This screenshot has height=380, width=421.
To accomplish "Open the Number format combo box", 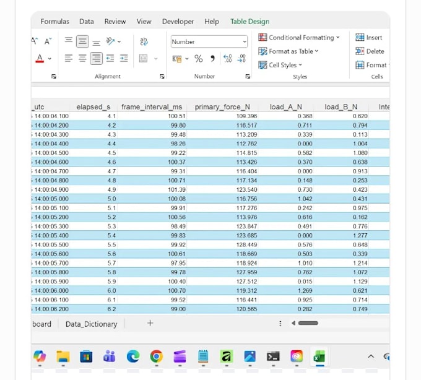I will point(209,41).
